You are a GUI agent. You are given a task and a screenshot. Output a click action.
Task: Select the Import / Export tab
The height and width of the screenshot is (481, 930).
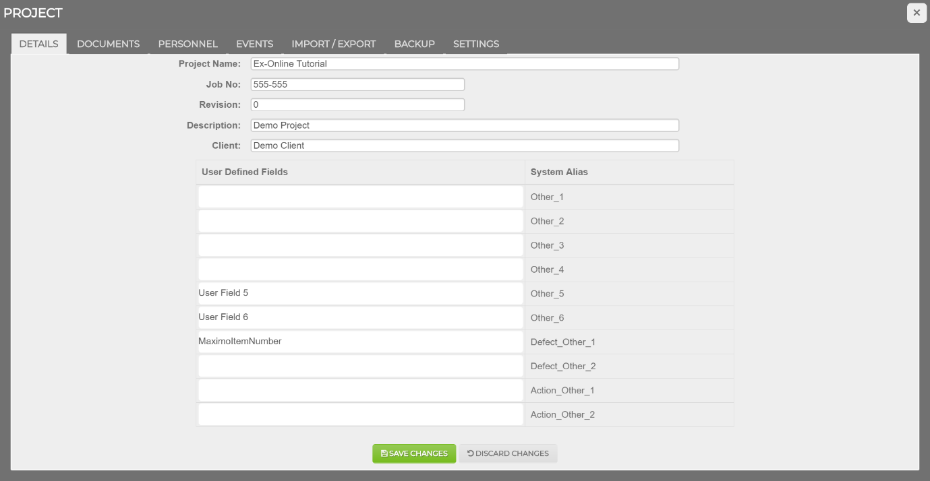point(333,44)
